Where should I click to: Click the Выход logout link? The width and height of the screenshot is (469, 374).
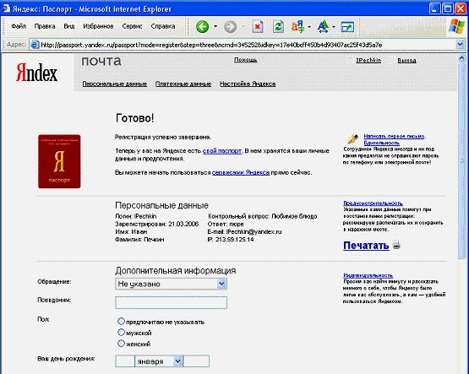point(406,60)
